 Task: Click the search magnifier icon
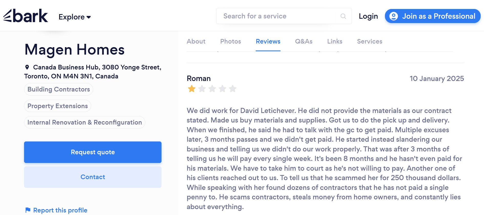coord(343,16)
